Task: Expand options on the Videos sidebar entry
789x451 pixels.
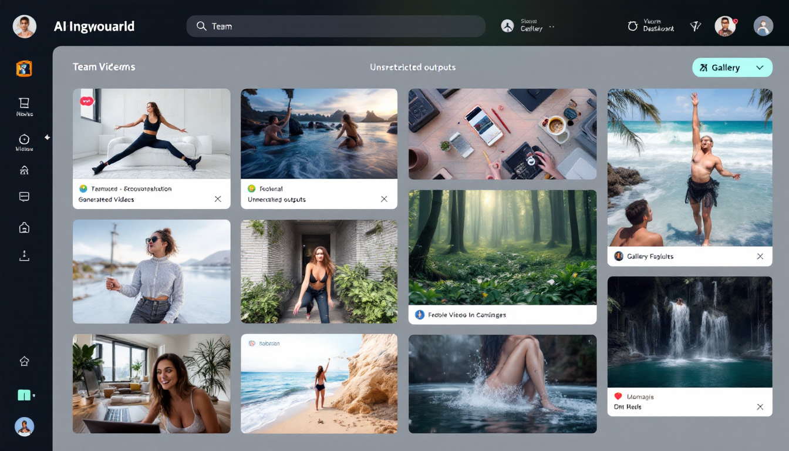Action: [48, 138]
